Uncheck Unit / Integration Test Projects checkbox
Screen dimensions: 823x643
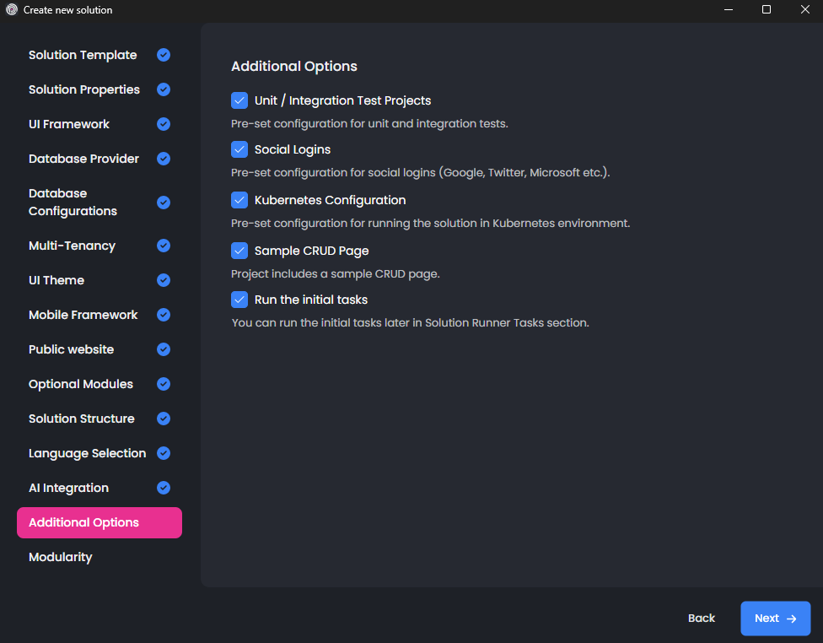(239, 100)
